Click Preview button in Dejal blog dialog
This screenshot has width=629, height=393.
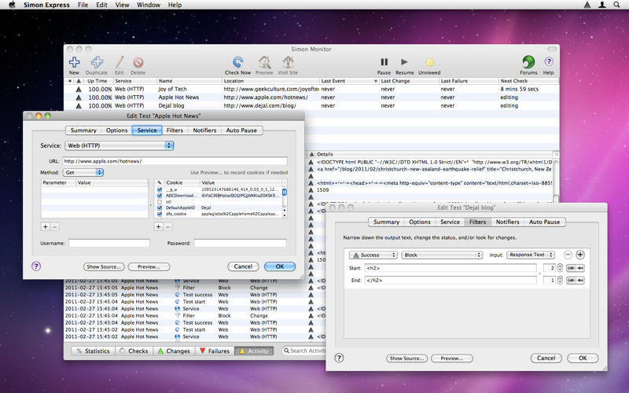click(451, 358)
